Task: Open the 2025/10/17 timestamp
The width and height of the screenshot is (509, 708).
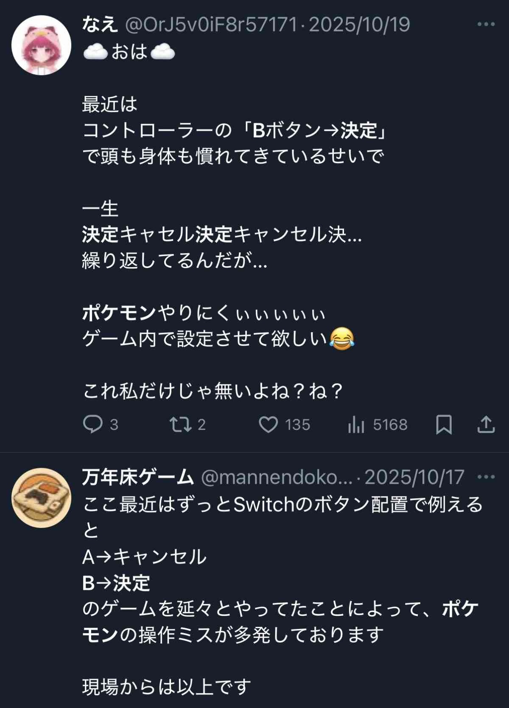Action: tap(414, 477)
